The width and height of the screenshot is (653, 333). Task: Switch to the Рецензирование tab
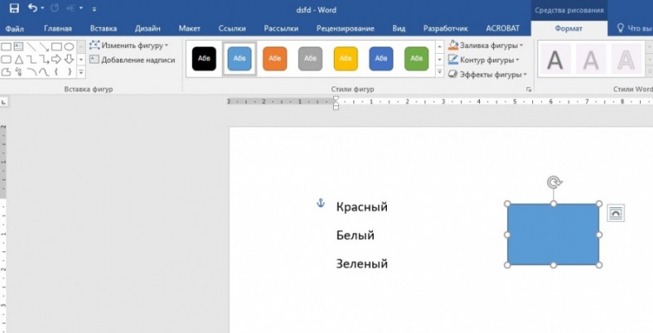coord(345,29)
